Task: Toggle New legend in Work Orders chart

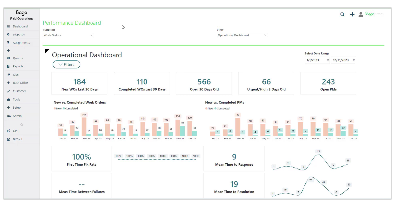Action: point(58,108)
